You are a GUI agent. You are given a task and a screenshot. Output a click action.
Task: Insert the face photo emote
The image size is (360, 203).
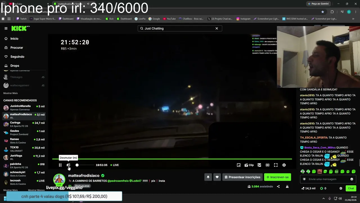click(319, 171)
